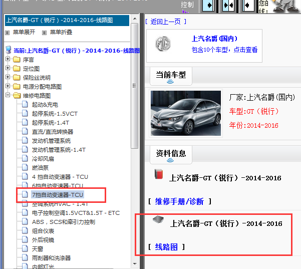301x269 pixels.
Task: Click the panel split-center arrows button
Action: pyautogui.click(x=228, y=6)
